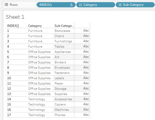This screenshot has width=155, height=120.
Task: Select index value 17 in the table
Action: coord(9,115)
